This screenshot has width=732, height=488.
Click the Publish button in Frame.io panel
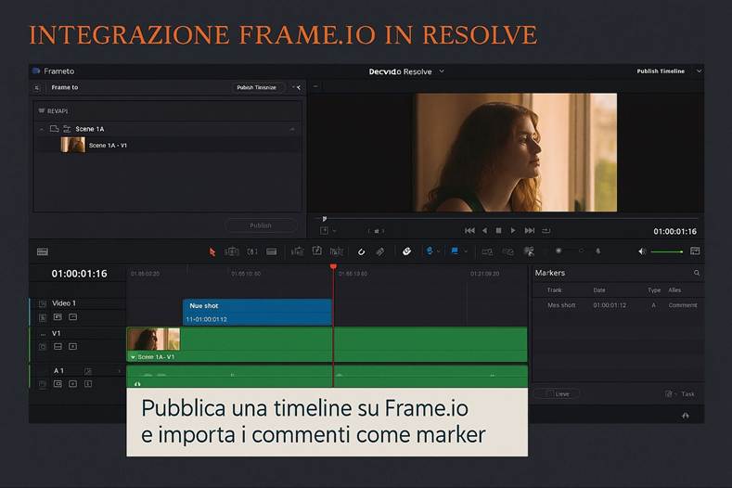[x=261, y=225]
